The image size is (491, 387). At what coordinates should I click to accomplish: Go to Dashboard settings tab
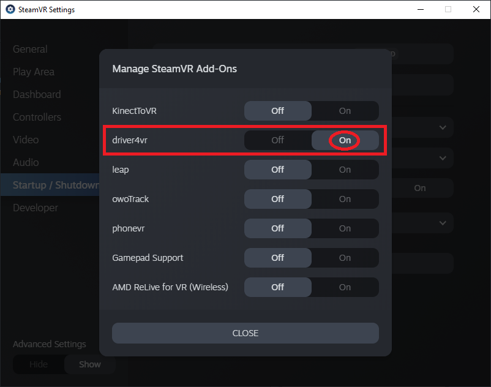point(37,94)
